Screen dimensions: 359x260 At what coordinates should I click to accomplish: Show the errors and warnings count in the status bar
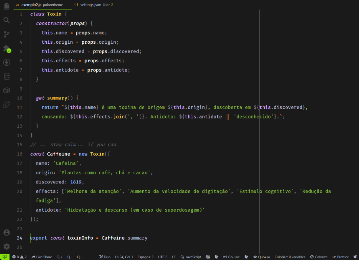tap(20, 257)
